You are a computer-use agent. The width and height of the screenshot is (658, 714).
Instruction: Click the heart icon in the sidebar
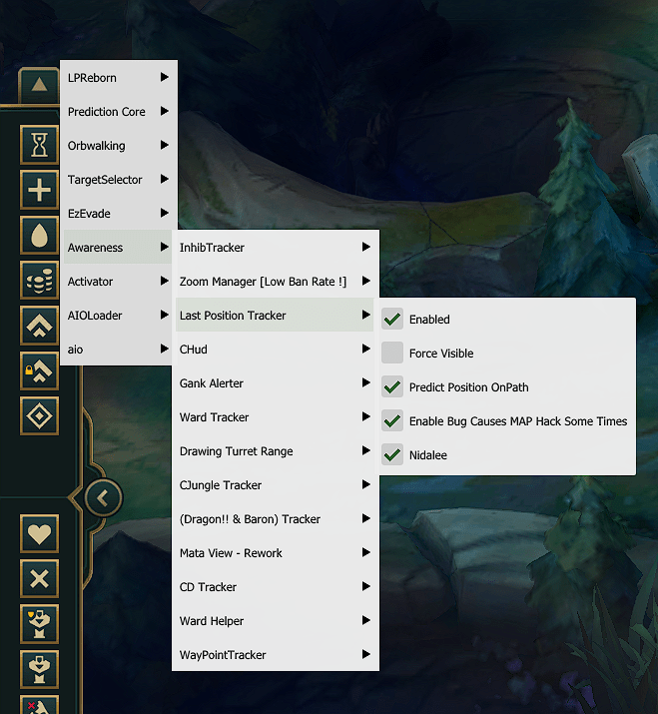(x=39, y=533)
